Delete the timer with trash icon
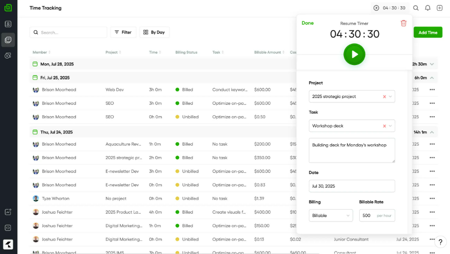This screenshot has width=450, height=254. [404, 23]
